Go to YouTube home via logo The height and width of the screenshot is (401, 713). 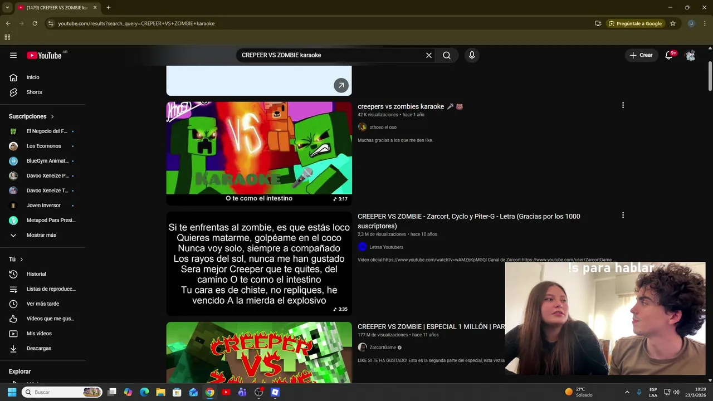click(x=44, y=55)
